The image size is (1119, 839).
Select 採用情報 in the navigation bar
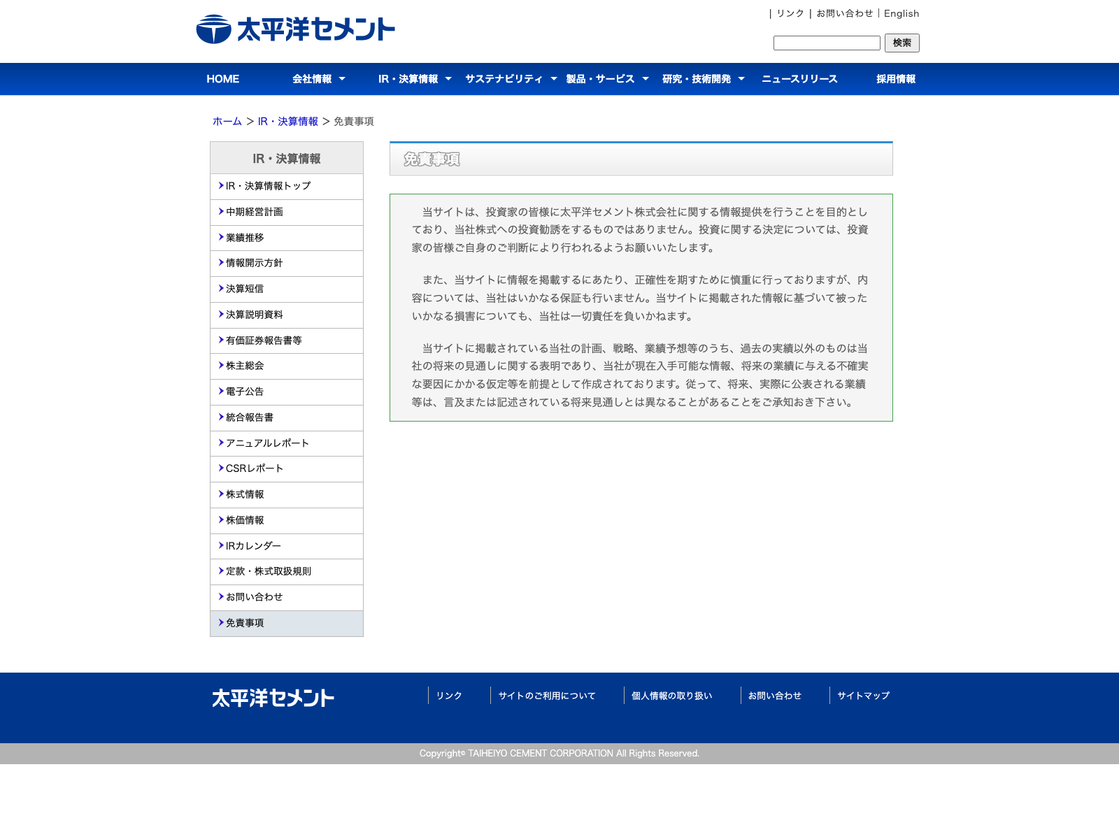tap(895, 79)
